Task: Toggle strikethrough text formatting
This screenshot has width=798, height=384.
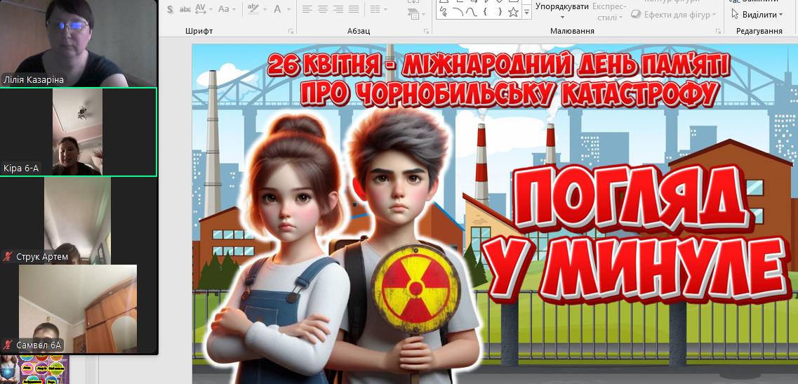Action: click(185, 9)
